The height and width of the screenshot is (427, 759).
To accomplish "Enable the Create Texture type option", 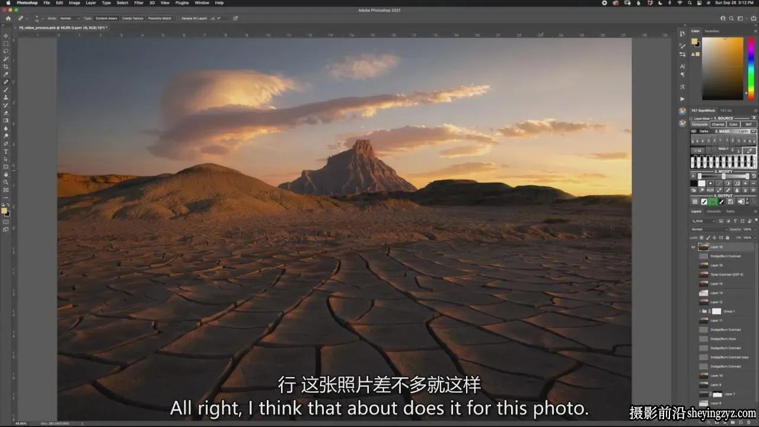I will [133, 18].
